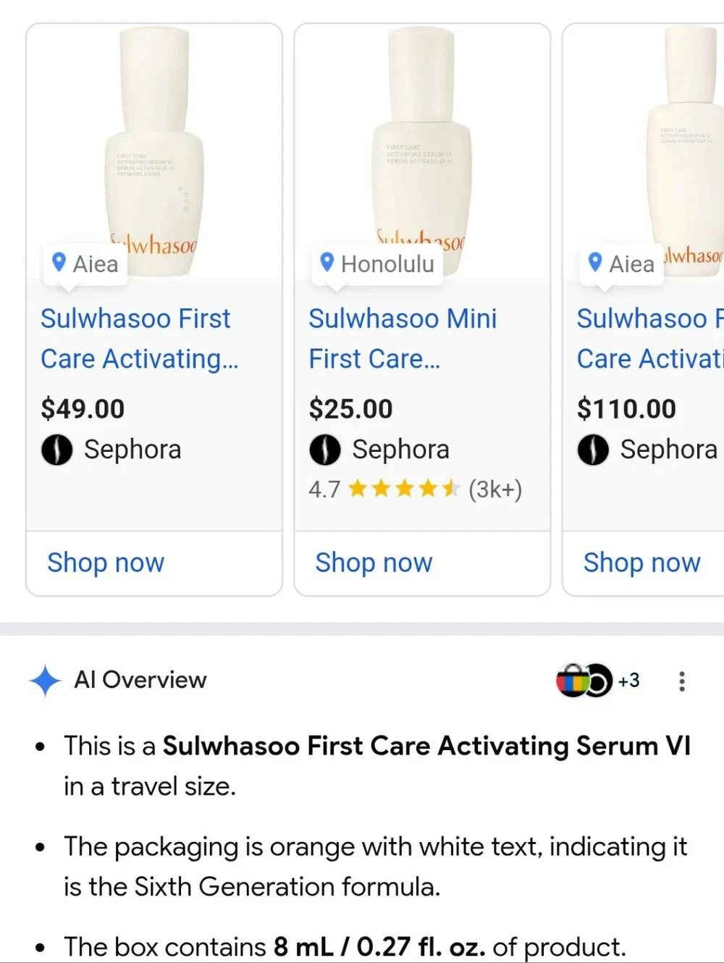Click the Sephora logo on $25.00 card

click(x=325, y=450)
